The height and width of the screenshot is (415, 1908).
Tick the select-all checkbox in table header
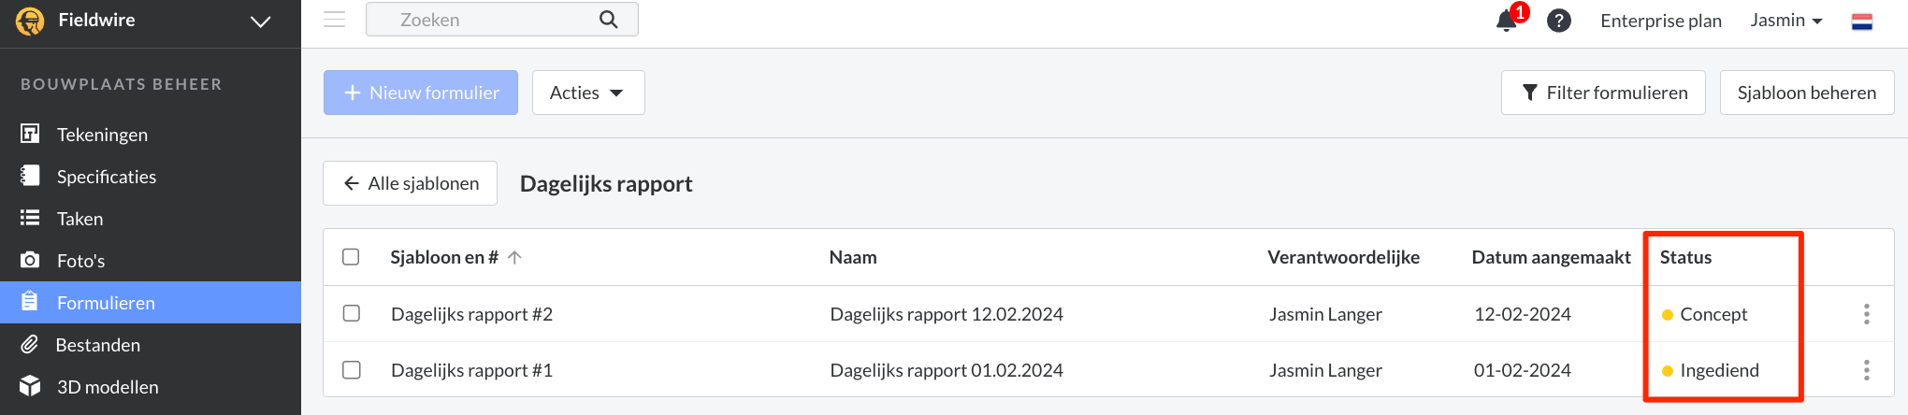(351, 257)
